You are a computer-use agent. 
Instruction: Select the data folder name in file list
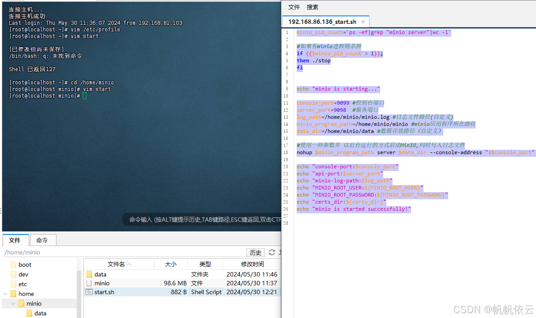pos(100,274)
